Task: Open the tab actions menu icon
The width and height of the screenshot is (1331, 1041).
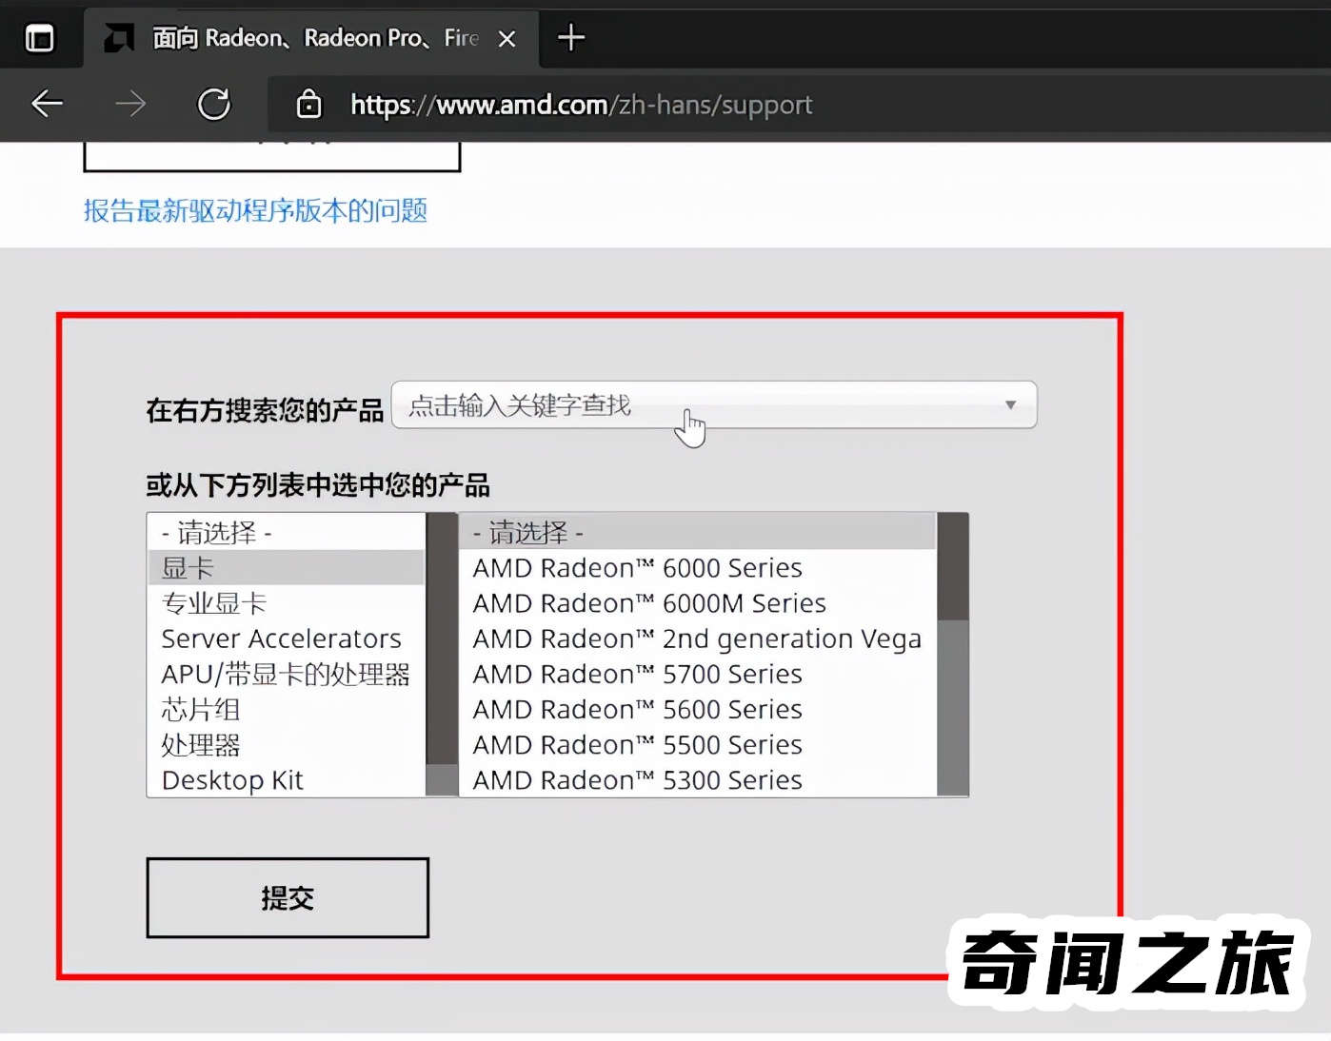Action: [40, 39]
